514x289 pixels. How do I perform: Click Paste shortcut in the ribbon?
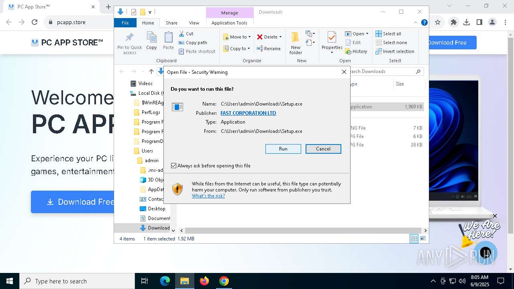pos(197,51)
